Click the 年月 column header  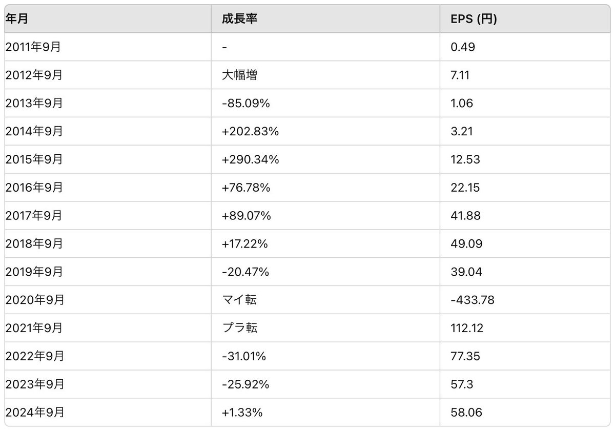pos(16,19)
